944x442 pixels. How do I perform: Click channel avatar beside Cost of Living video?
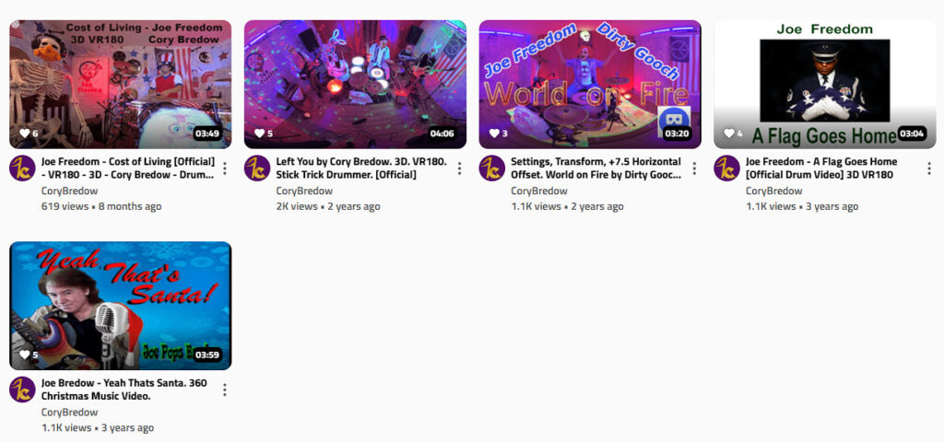point(22,168)
